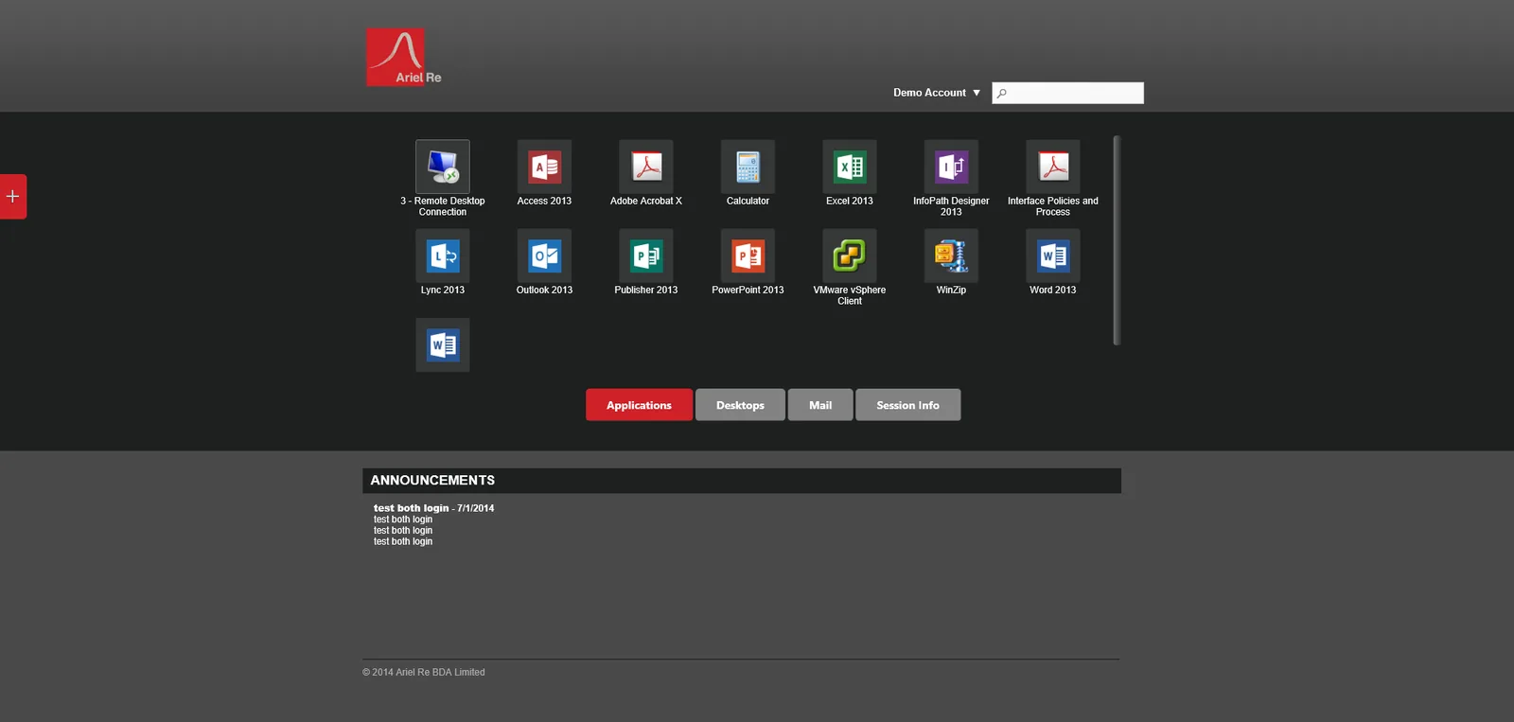Go to the Mail tab
The height and width of the screenshot is (722, 1514).
tap(820, 405)
